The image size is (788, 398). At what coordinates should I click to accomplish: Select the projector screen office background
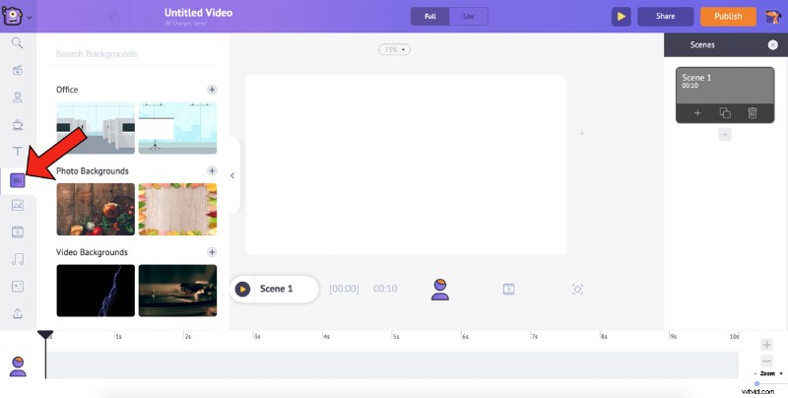pyautogui.click(x=178, y=128)
